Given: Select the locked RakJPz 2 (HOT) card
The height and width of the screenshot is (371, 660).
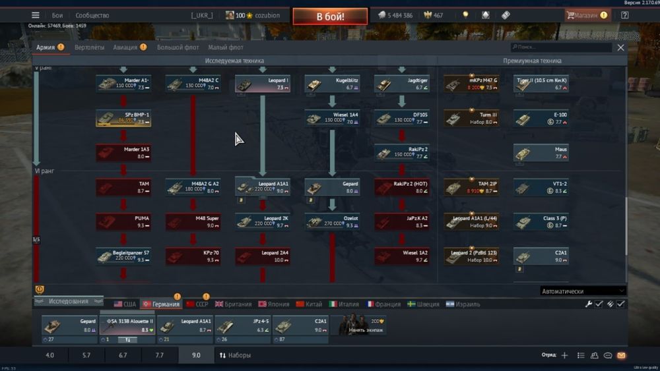Looking at the screenshot, I should [x=401, y=187].
